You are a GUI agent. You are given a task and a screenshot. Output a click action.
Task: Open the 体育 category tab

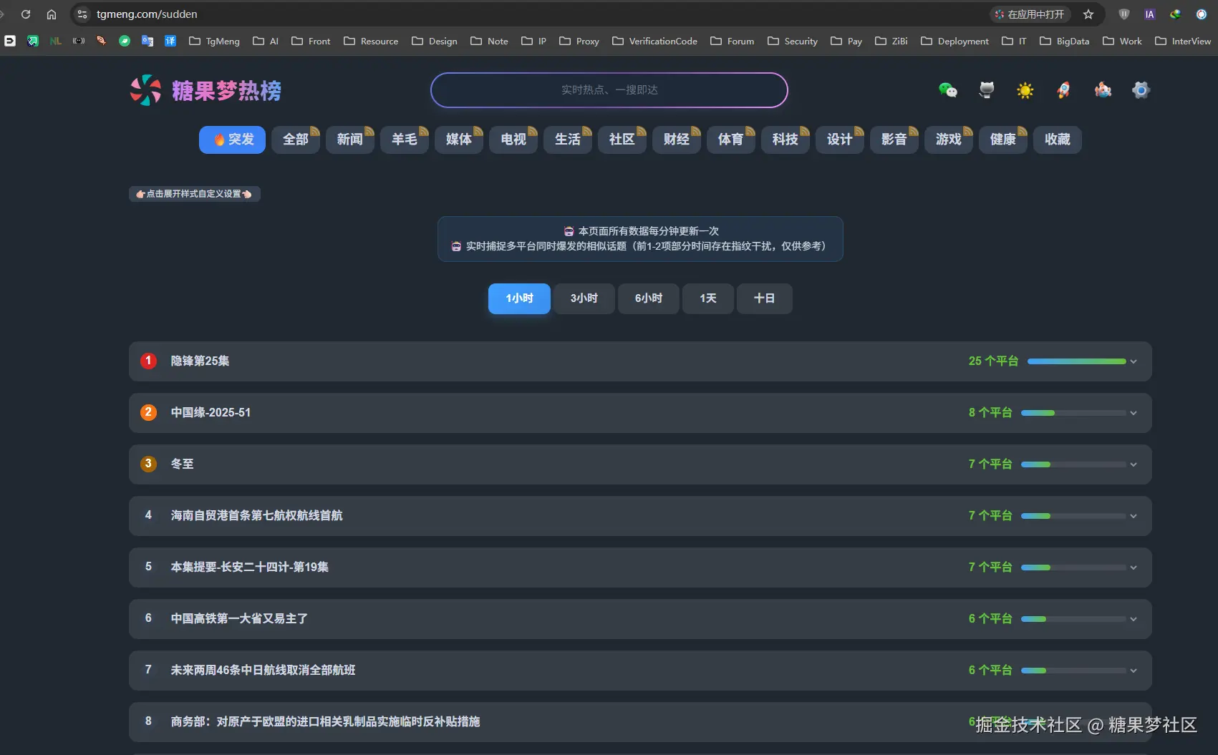[x=730, y=140]
